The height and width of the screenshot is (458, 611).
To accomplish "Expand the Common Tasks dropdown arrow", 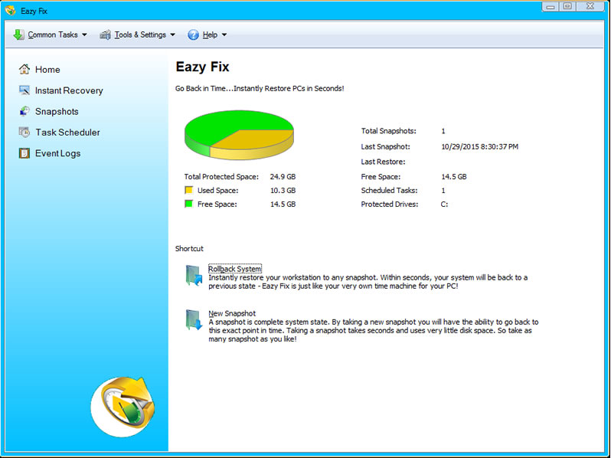I will coord(84,34).
